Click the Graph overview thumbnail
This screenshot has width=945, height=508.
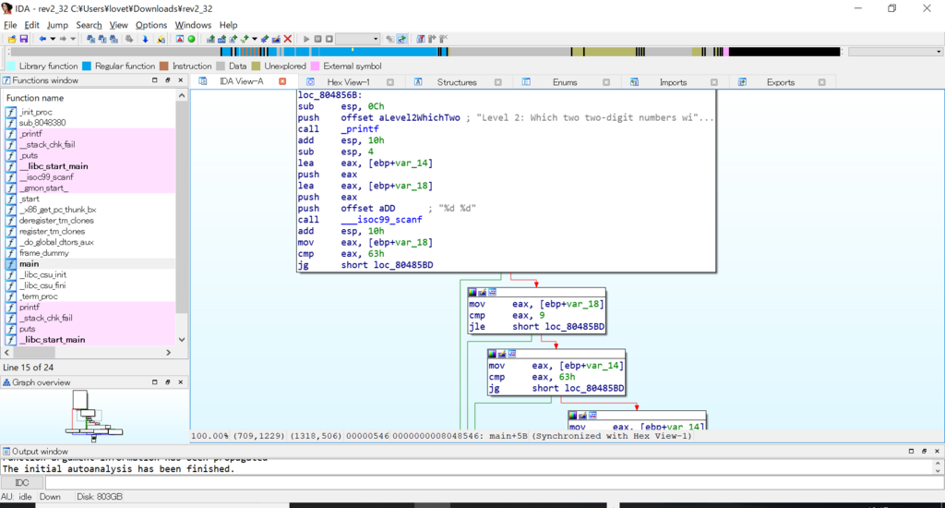pos(93,416)
